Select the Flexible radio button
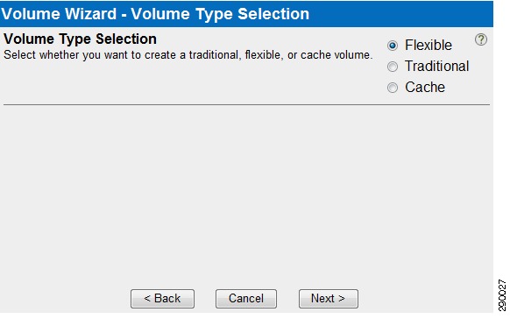The width and height of the screenshot is (510, 319). tap(393, 46)
